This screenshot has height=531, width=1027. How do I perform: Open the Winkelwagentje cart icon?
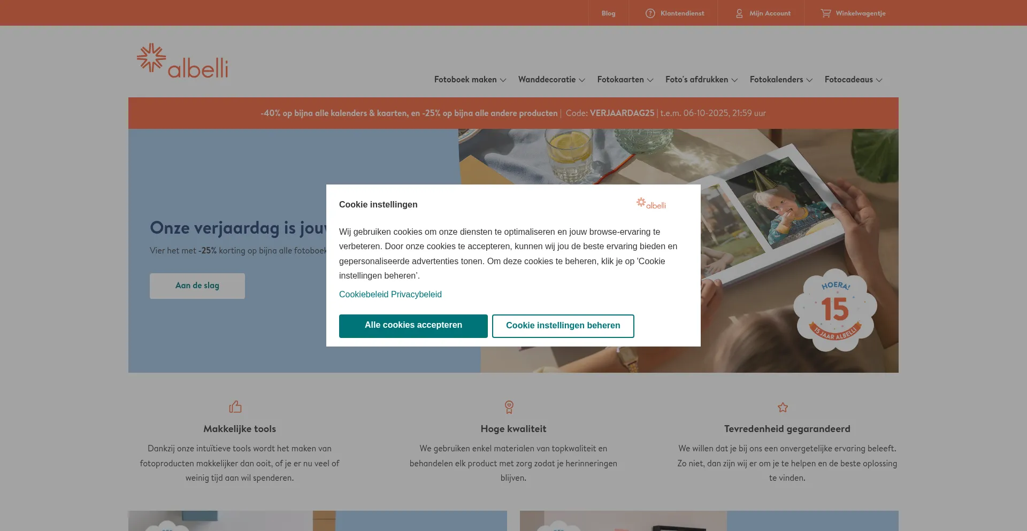click(826, 13)
